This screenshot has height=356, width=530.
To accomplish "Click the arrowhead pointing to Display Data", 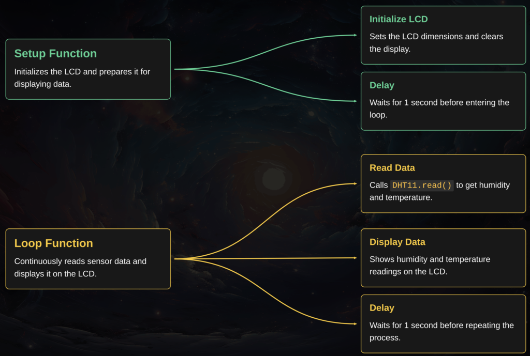I will tap(355, 257).
